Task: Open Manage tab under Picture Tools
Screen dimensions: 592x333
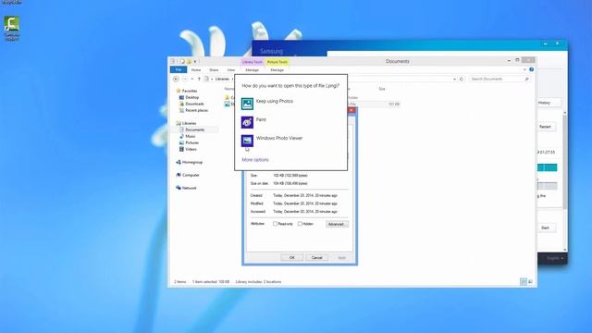Action: click(277, 70)
